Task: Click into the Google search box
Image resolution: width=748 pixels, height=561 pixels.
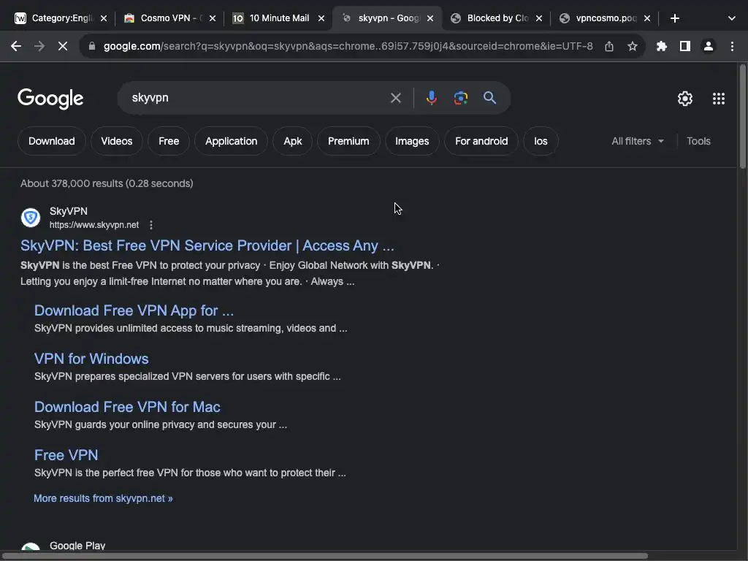Action: tap(258, 98)
